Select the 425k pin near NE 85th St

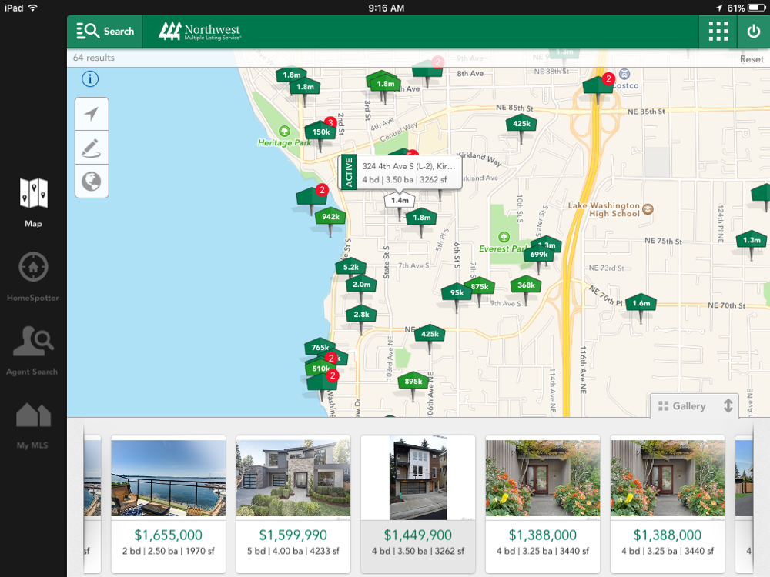[521, 124]
